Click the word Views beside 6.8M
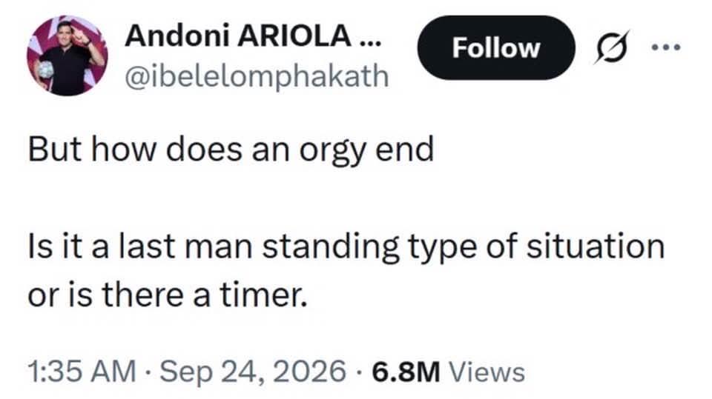Screen dimensions: 712x399 [x=487, y=372]
